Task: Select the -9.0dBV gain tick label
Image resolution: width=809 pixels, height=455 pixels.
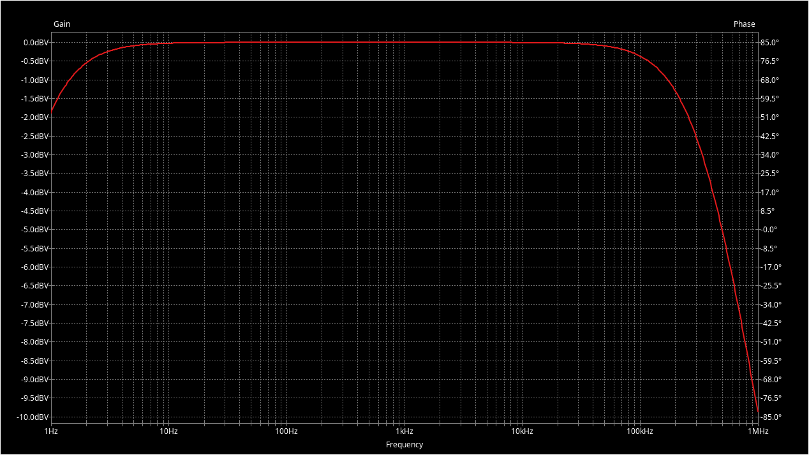Action: [34, 380]
